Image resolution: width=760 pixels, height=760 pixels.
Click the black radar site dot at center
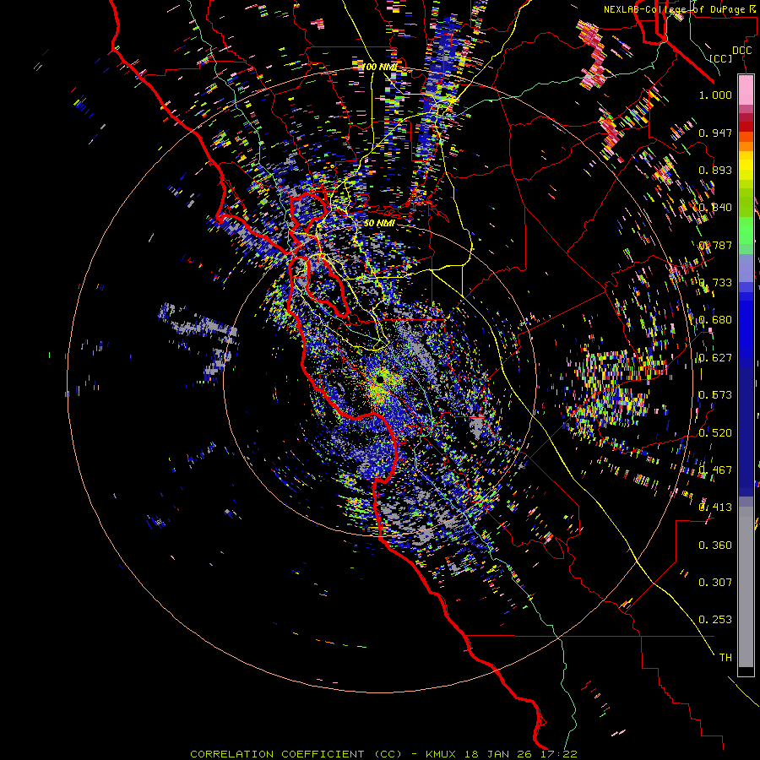tap(380, 378)
